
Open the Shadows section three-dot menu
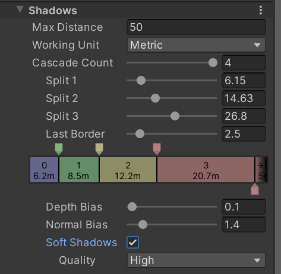(x=261, y=10)
